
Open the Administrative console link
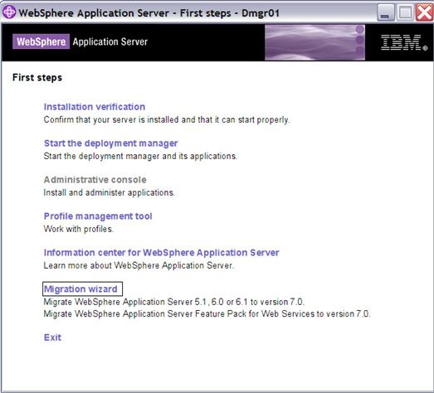tap(95, 179)
